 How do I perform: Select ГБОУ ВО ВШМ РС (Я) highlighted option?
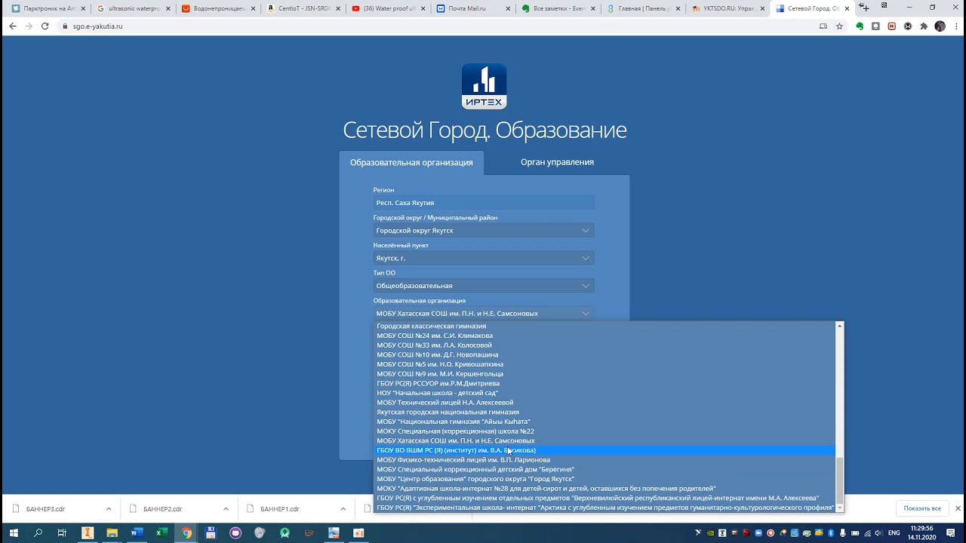click(x=605, y=450)
